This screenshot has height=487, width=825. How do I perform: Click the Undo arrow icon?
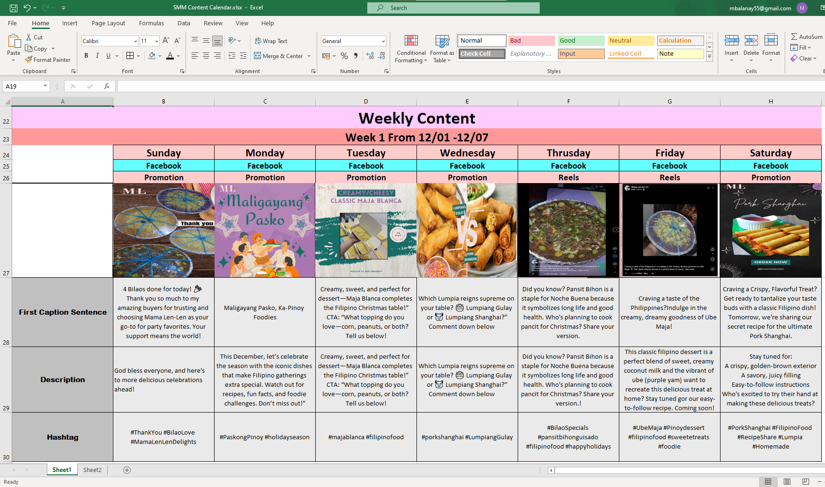(27, 8)
